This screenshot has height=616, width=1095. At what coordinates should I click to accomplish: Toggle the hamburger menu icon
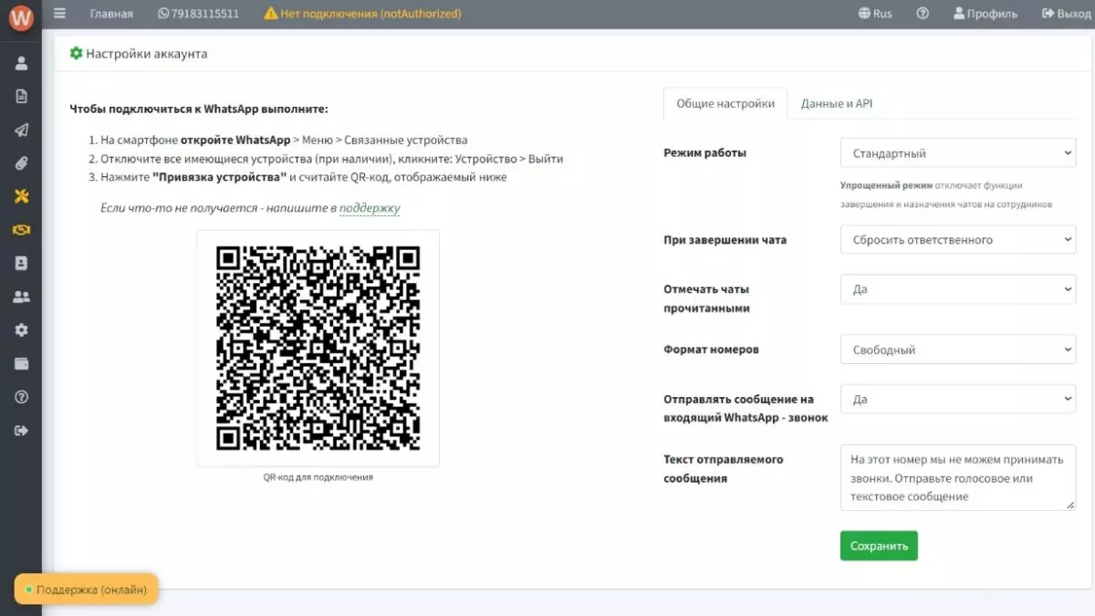pos(60,14)
